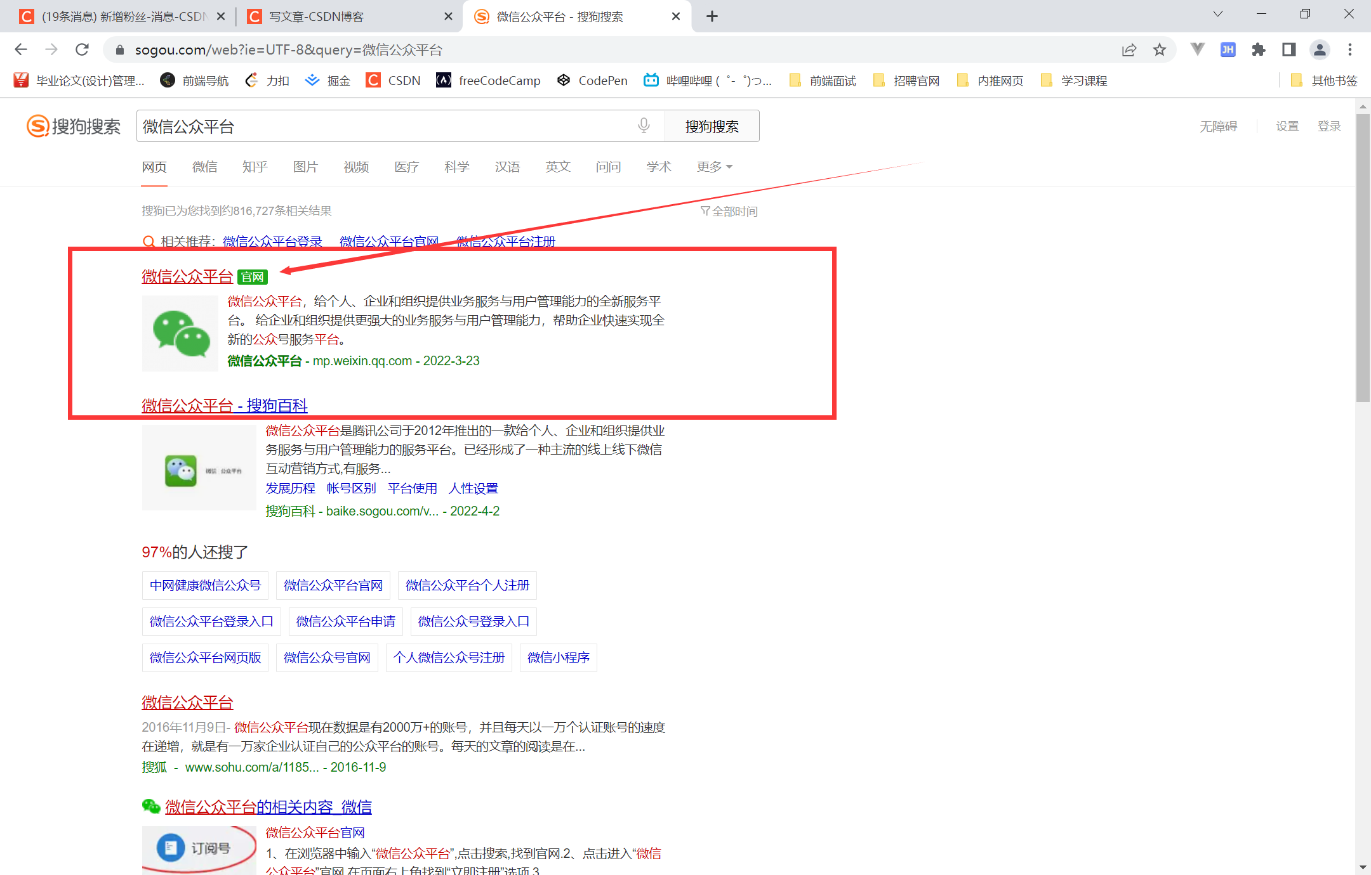Select the 英文 search category
Viewport: 1371px width, 875px height.
pyautogui.click(x=558, y=167)
